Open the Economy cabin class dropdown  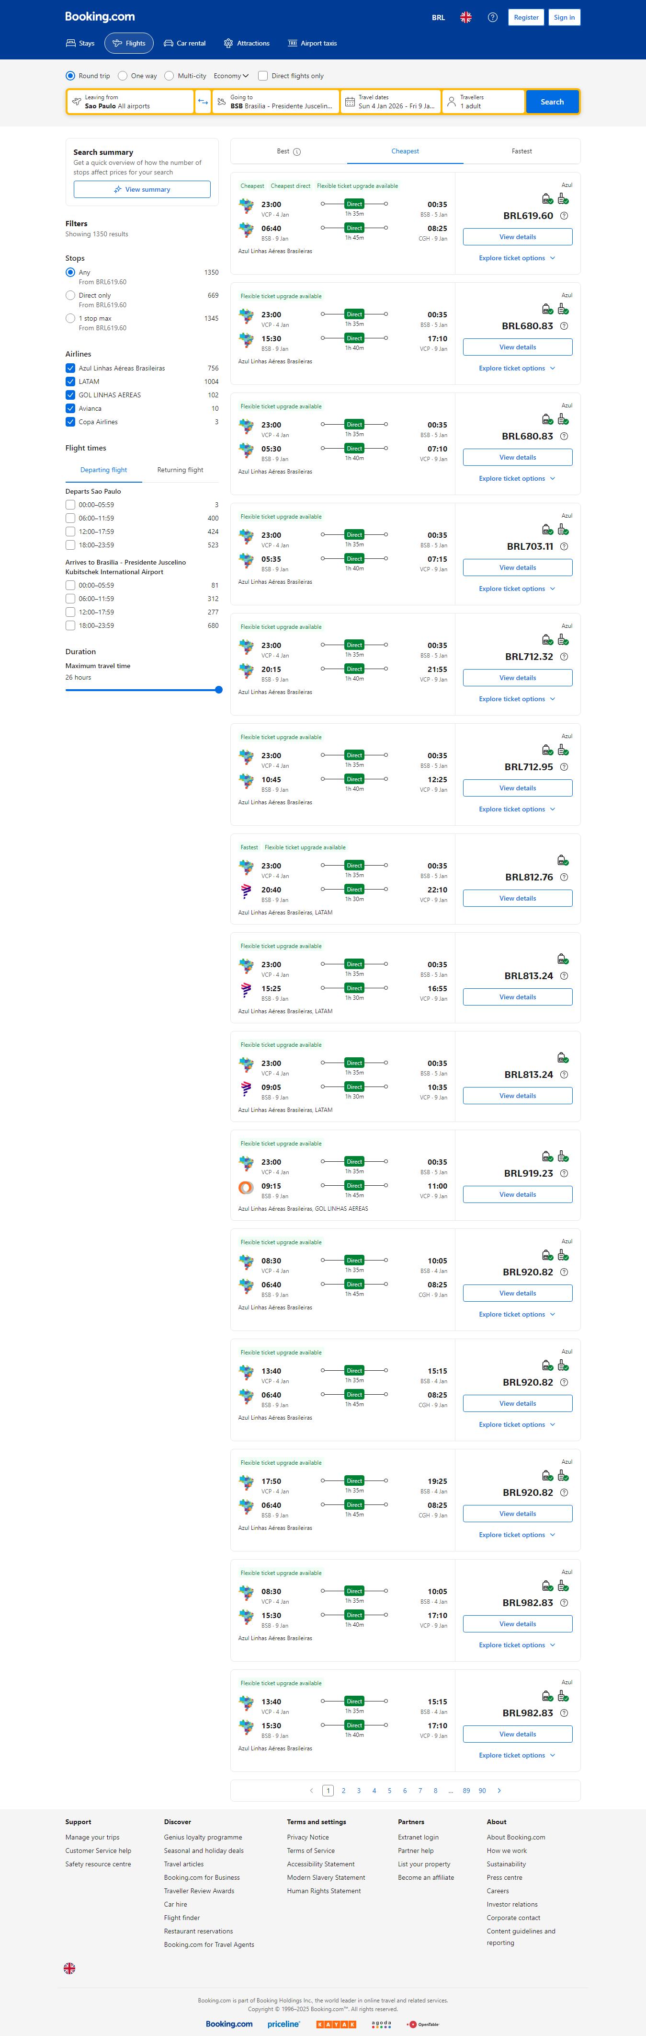pos(231,76)
